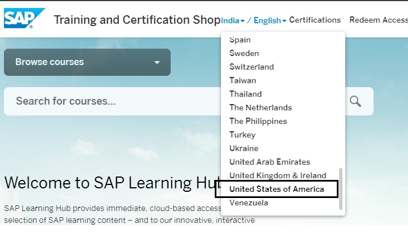
Task: Click the country list scrollbar thumb
Action: click(340, 188)
